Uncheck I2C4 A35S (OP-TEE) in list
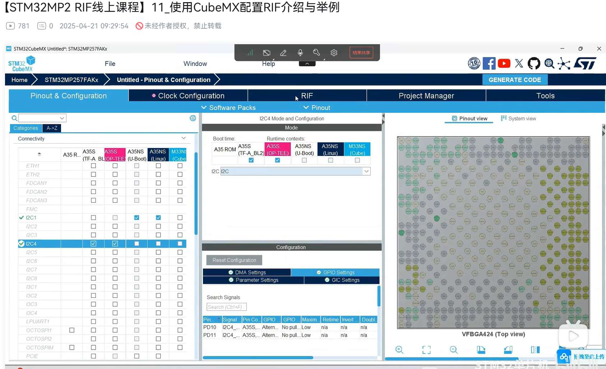The height and width of the screenshot is (369, 606). pos(115,244)
